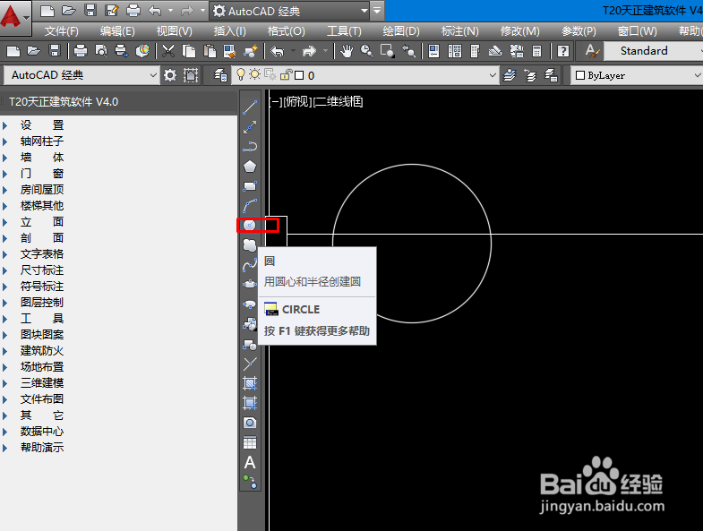Click the Match Properties icon
703x531 pixels.
click(251, 51)
